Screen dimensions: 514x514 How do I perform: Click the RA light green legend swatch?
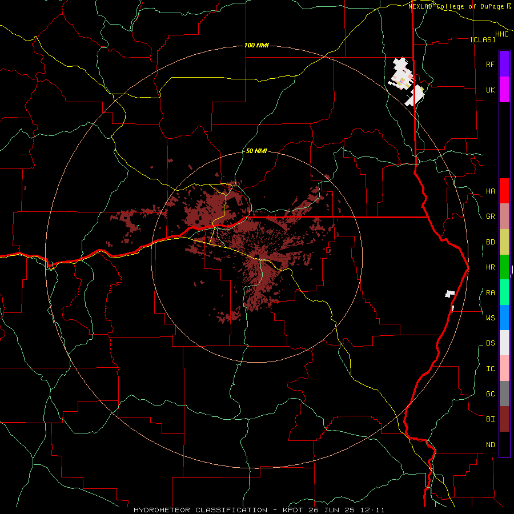[x=504, y=292]
